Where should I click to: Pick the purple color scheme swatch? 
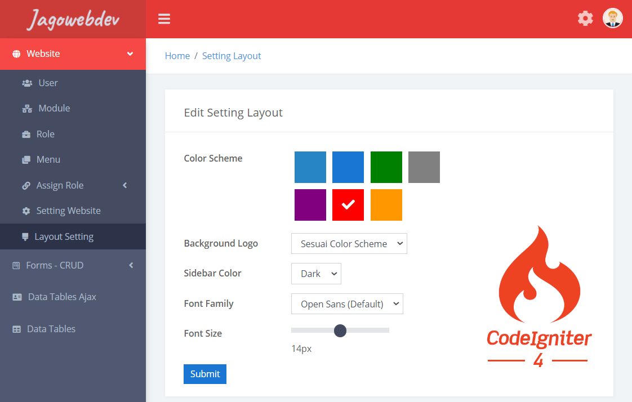(x=310, y=205)
